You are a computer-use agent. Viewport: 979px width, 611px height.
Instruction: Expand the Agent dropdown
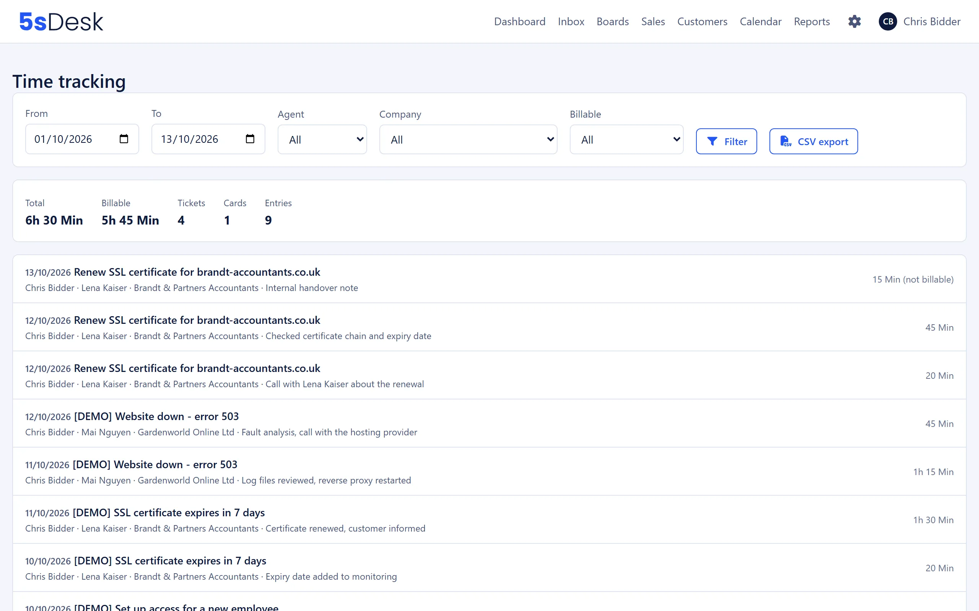click(x=322, y=139)
